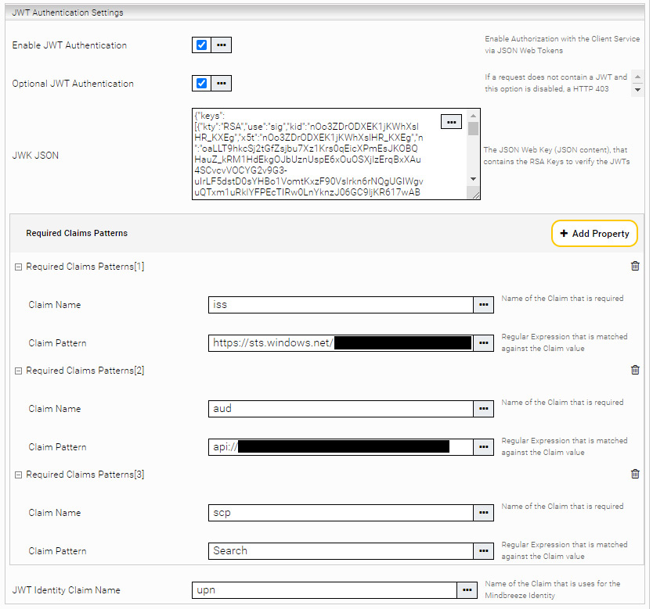Click the JWK JSON scrollbar thumb
Image resolution: width=653 pixels, height=609 pixels.
[x=473, y=128]
